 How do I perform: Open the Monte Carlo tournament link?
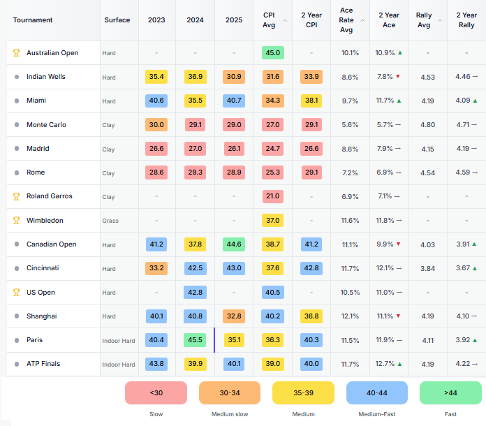click(x=46, y=124)
